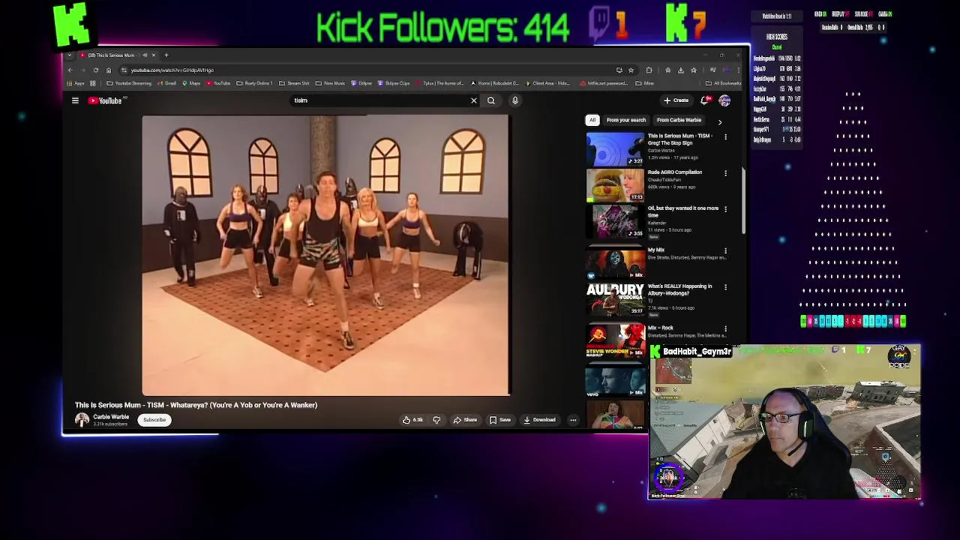Reload the browser page
Image resolution: width=960 pixels, height=540 pixels.
click(x=95, y=70)
